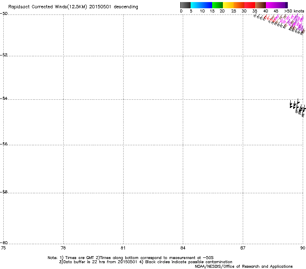Click the chart title 'Rapidscat Corrected Winds(12.5KM)'

point(48,7)
